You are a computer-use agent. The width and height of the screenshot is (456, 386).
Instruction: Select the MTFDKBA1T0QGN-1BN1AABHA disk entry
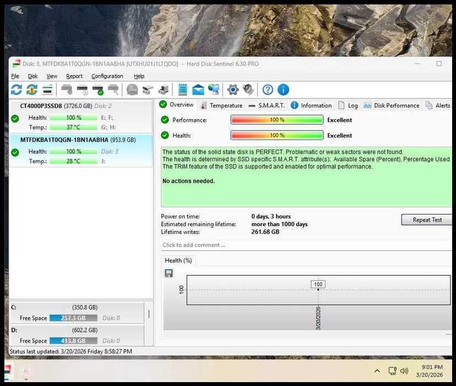[x=81, y=151]
